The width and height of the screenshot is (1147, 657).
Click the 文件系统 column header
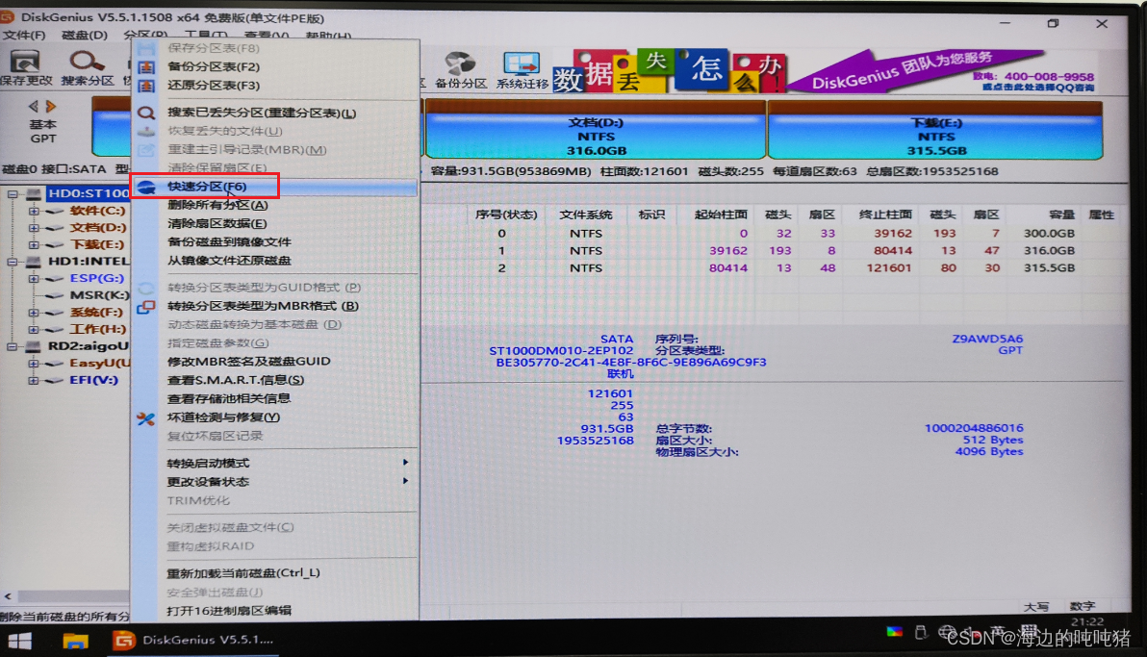[585, 215]
